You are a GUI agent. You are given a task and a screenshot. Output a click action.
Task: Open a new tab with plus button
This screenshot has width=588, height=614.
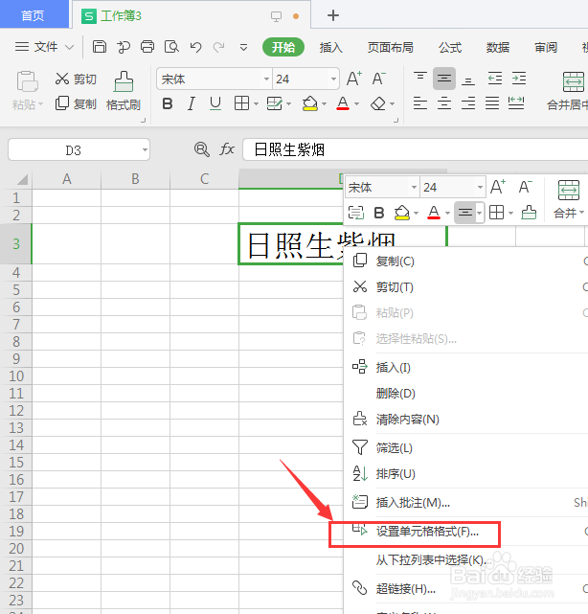click(x=333, y=15)
